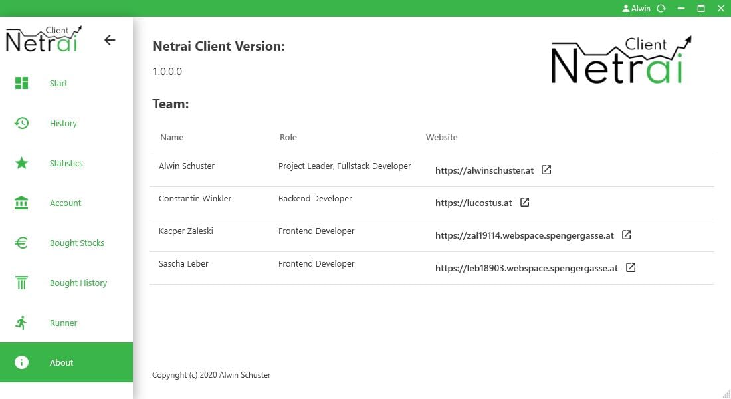This screenshot has height=399, width=731.
Task: Click the Alwin username in title bar
Action: click(641, 9)
